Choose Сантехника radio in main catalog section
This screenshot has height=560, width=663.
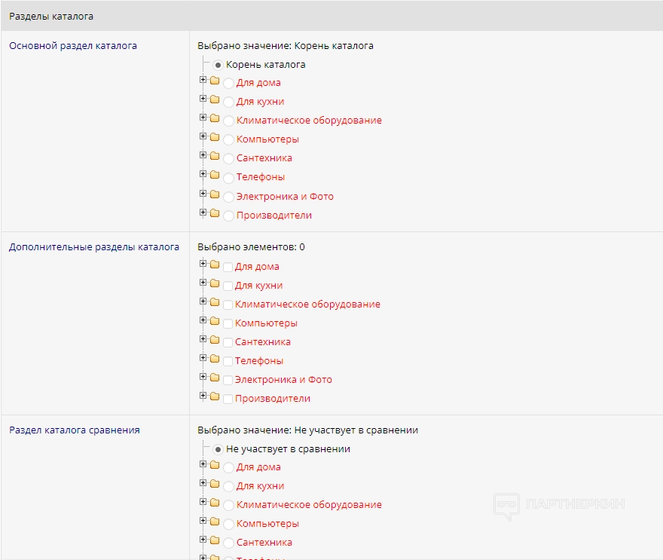point(228,159)
